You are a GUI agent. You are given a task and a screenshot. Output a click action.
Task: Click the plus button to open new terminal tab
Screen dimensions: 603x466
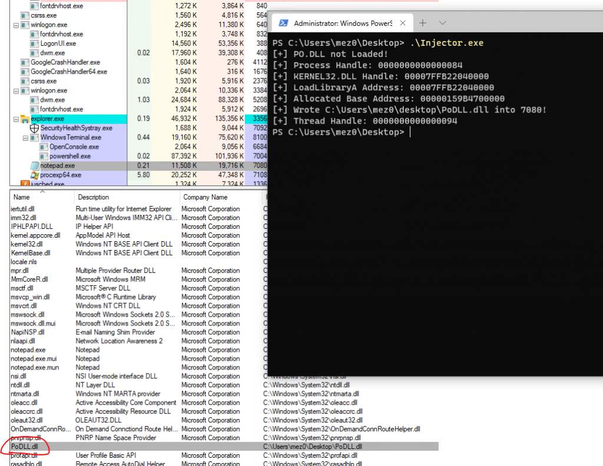point(423,23)
